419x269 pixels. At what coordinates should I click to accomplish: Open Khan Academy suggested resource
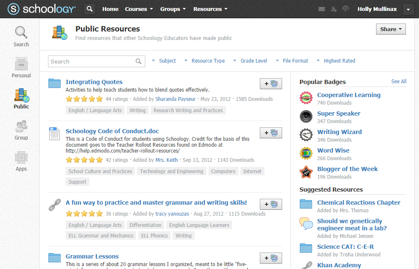(339, 265)
